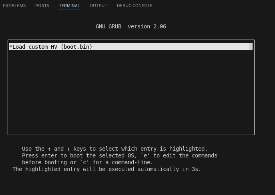Click the 'Use the ↑ and ↓ keys' help line
This screenshot has width=275, height=195.
coord(115,149)
